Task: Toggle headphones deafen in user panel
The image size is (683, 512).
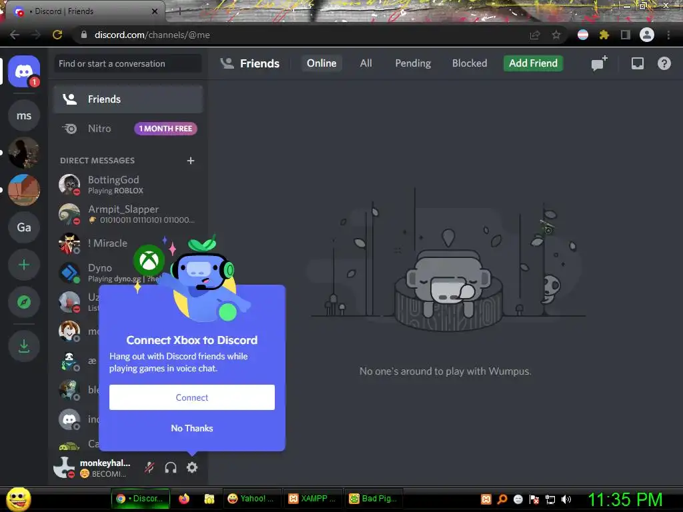Action: 171,467
